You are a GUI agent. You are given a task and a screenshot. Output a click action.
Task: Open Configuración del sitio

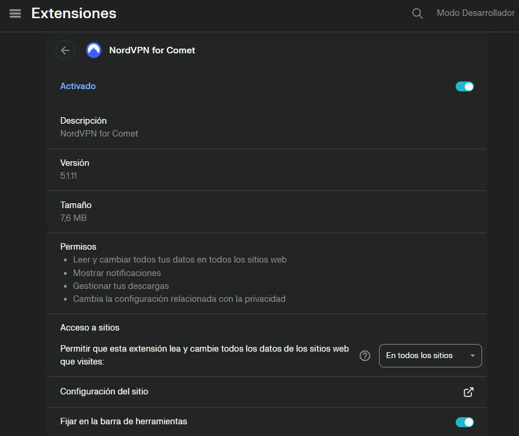tap(104, 391)
